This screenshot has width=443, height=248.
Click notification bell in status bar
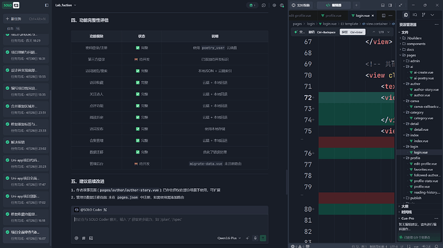pos(437,246)
